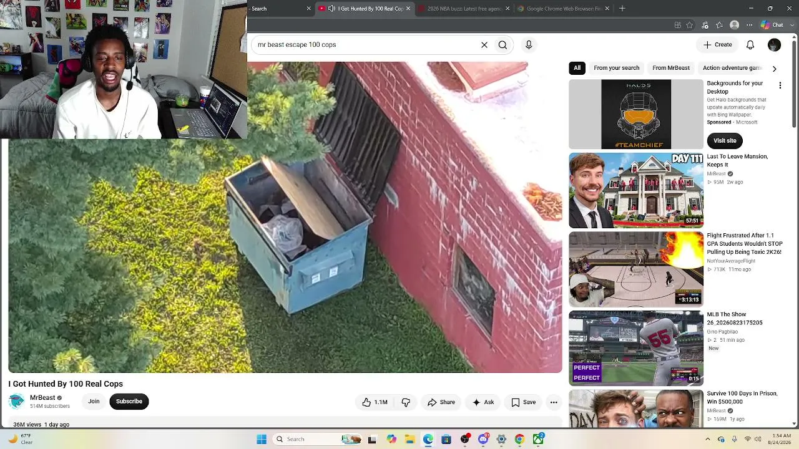Select the Action-adventure games chip

pyautogui.click(x=732, y=68)
